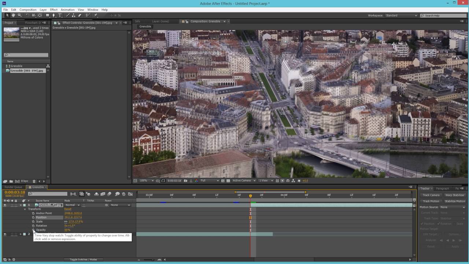Click the current time indicator playhead

click(251, 196)
